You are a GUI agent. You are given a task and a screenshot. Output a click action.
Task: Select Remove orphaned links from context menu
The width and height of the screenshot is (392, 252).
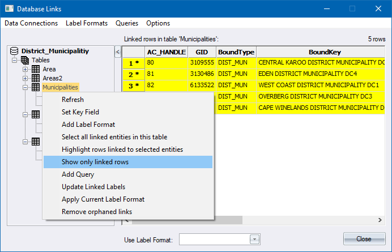pos(97,212)
